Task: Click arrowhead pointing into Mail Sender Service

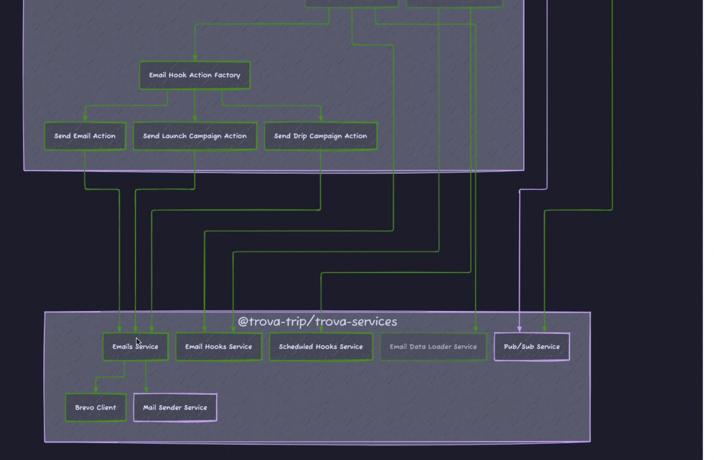Action: [x=146, y=390]
